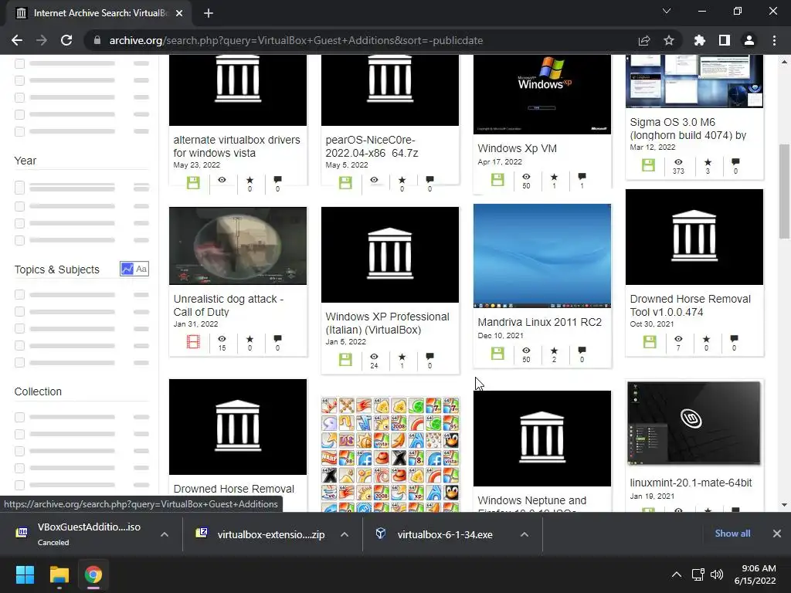Open the Windows Start menu
Screen dimensions: 791x593
[x=25, y=574]
